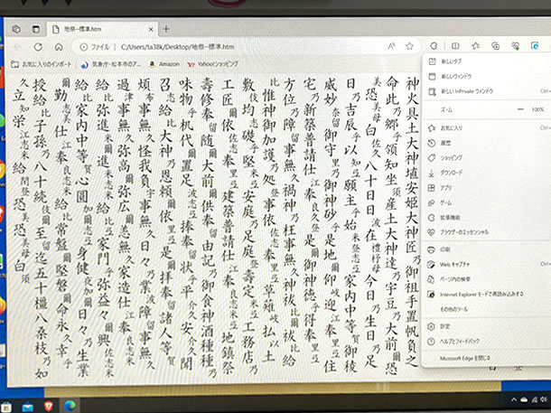
Task: Click the ダウンロード arrow icon in menu
Action: point(432,173)
